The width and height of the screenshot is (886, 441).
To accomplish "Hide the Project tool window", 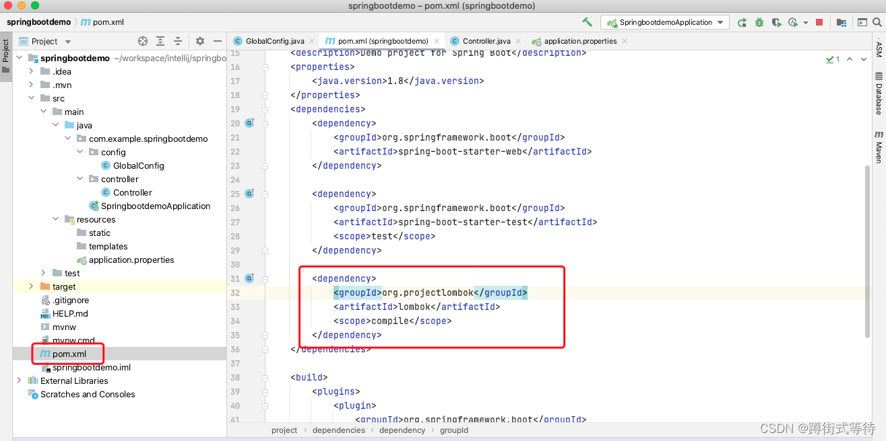I will pyautogui.click(x=217, y=41).
